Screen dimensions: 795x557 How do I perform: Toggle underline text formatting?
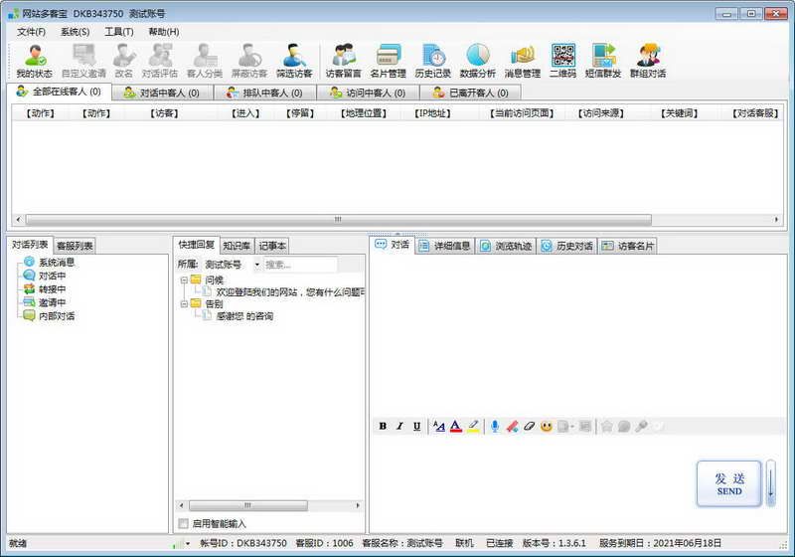[416, 426]
